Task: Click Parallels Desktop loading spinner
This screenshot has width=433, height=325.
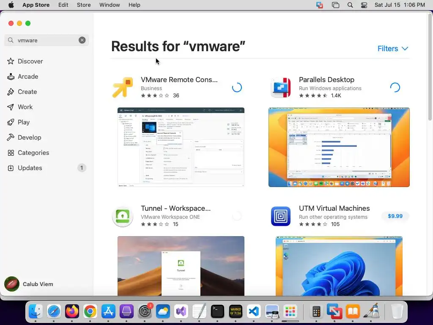Action: tap(395, 88)
